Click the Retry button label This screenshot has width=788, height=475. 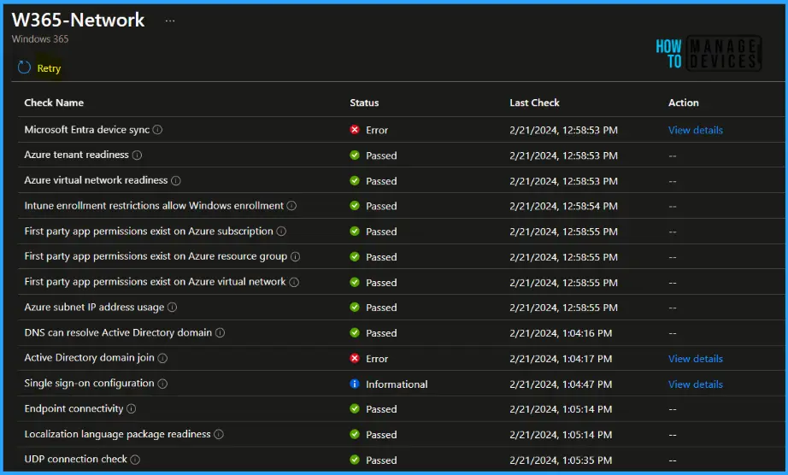coord(49,68)
